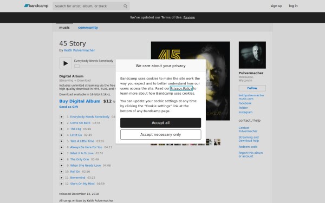Image resolution: width=325 pixels, height=203 pixels.
Task: Open track title Come On Back
Action: (80, 123)
